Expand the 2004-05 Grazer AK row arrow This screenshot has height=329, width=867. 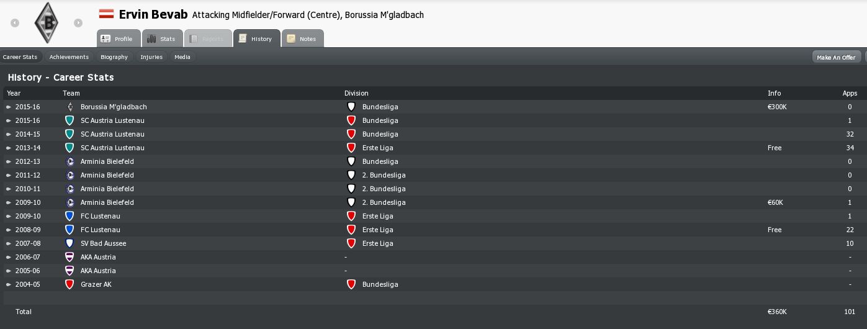tap(9, 284)
